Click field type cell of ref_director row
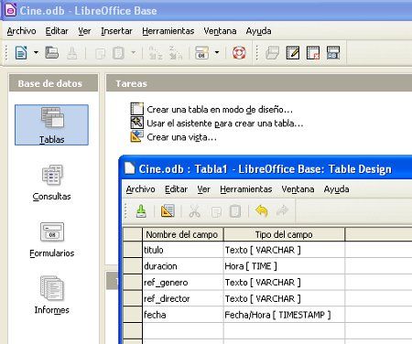This screenshot has width=412, height=344. (x=284, y=298)
